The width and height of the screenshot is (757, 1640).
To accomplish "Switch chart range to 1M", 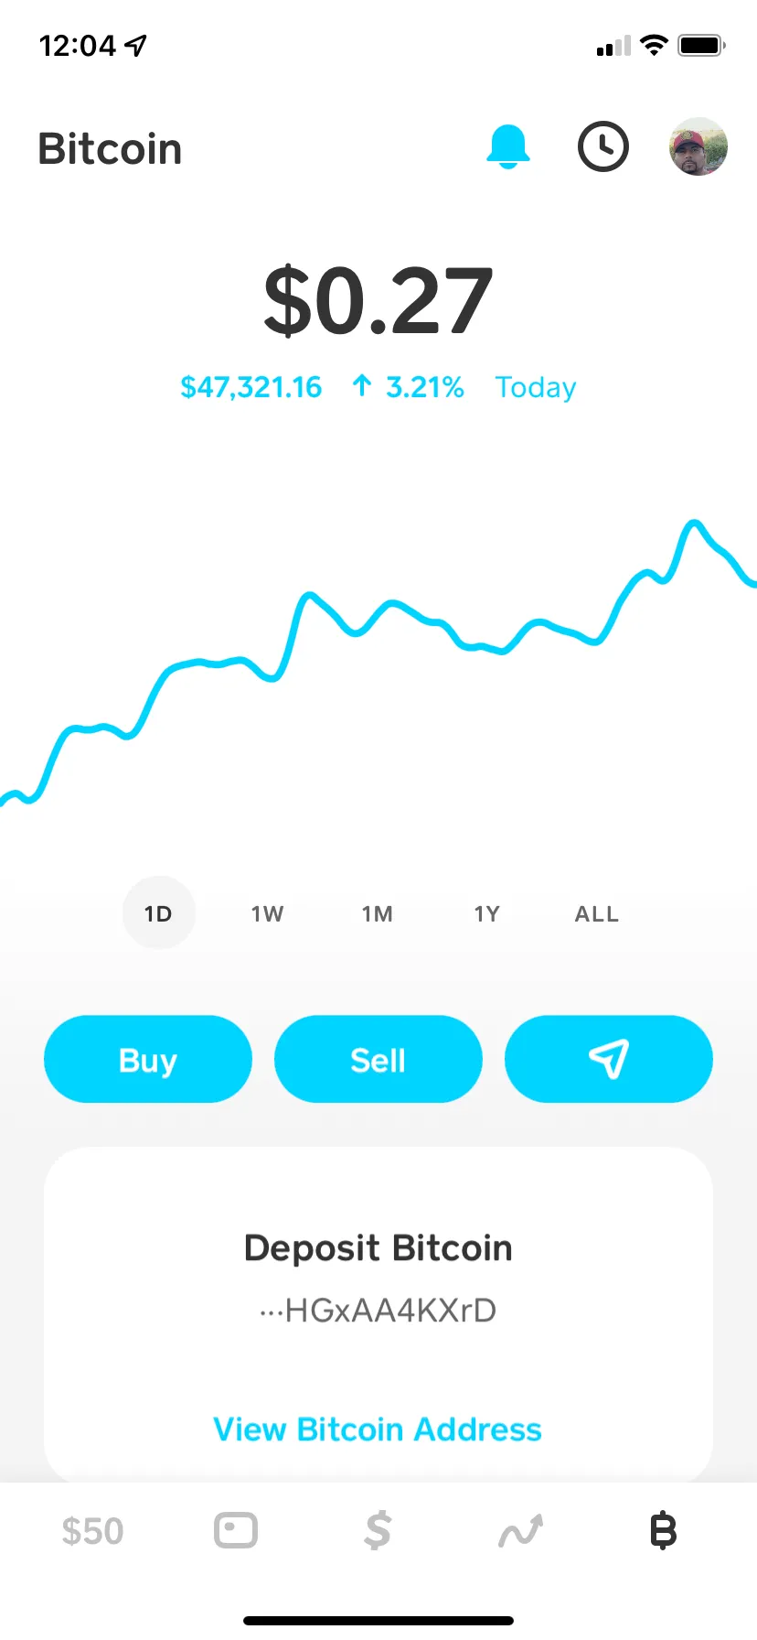I will (378, 913).
